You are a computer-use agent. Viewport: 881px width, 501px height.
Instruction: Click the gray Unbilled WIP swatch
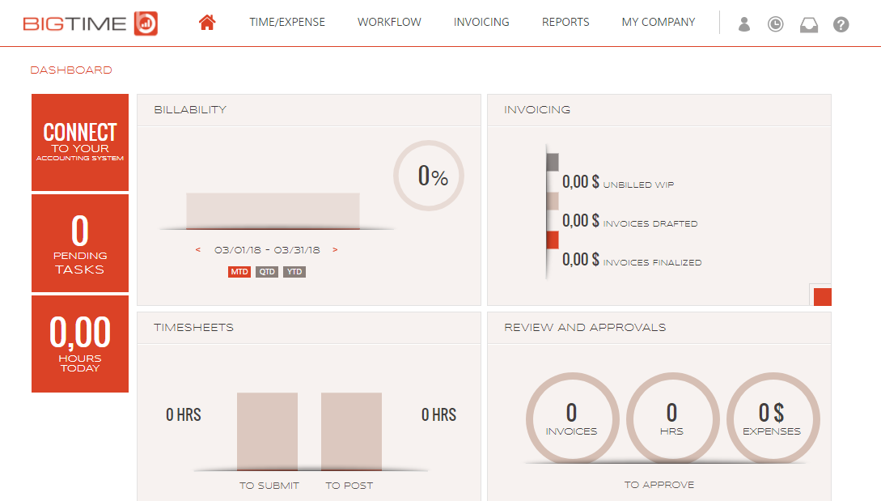pos(553,163)
